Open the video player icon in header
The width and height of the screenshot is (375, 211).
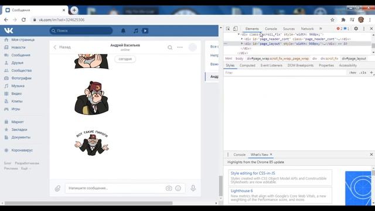pyautogui.click(x=145, y=30)
